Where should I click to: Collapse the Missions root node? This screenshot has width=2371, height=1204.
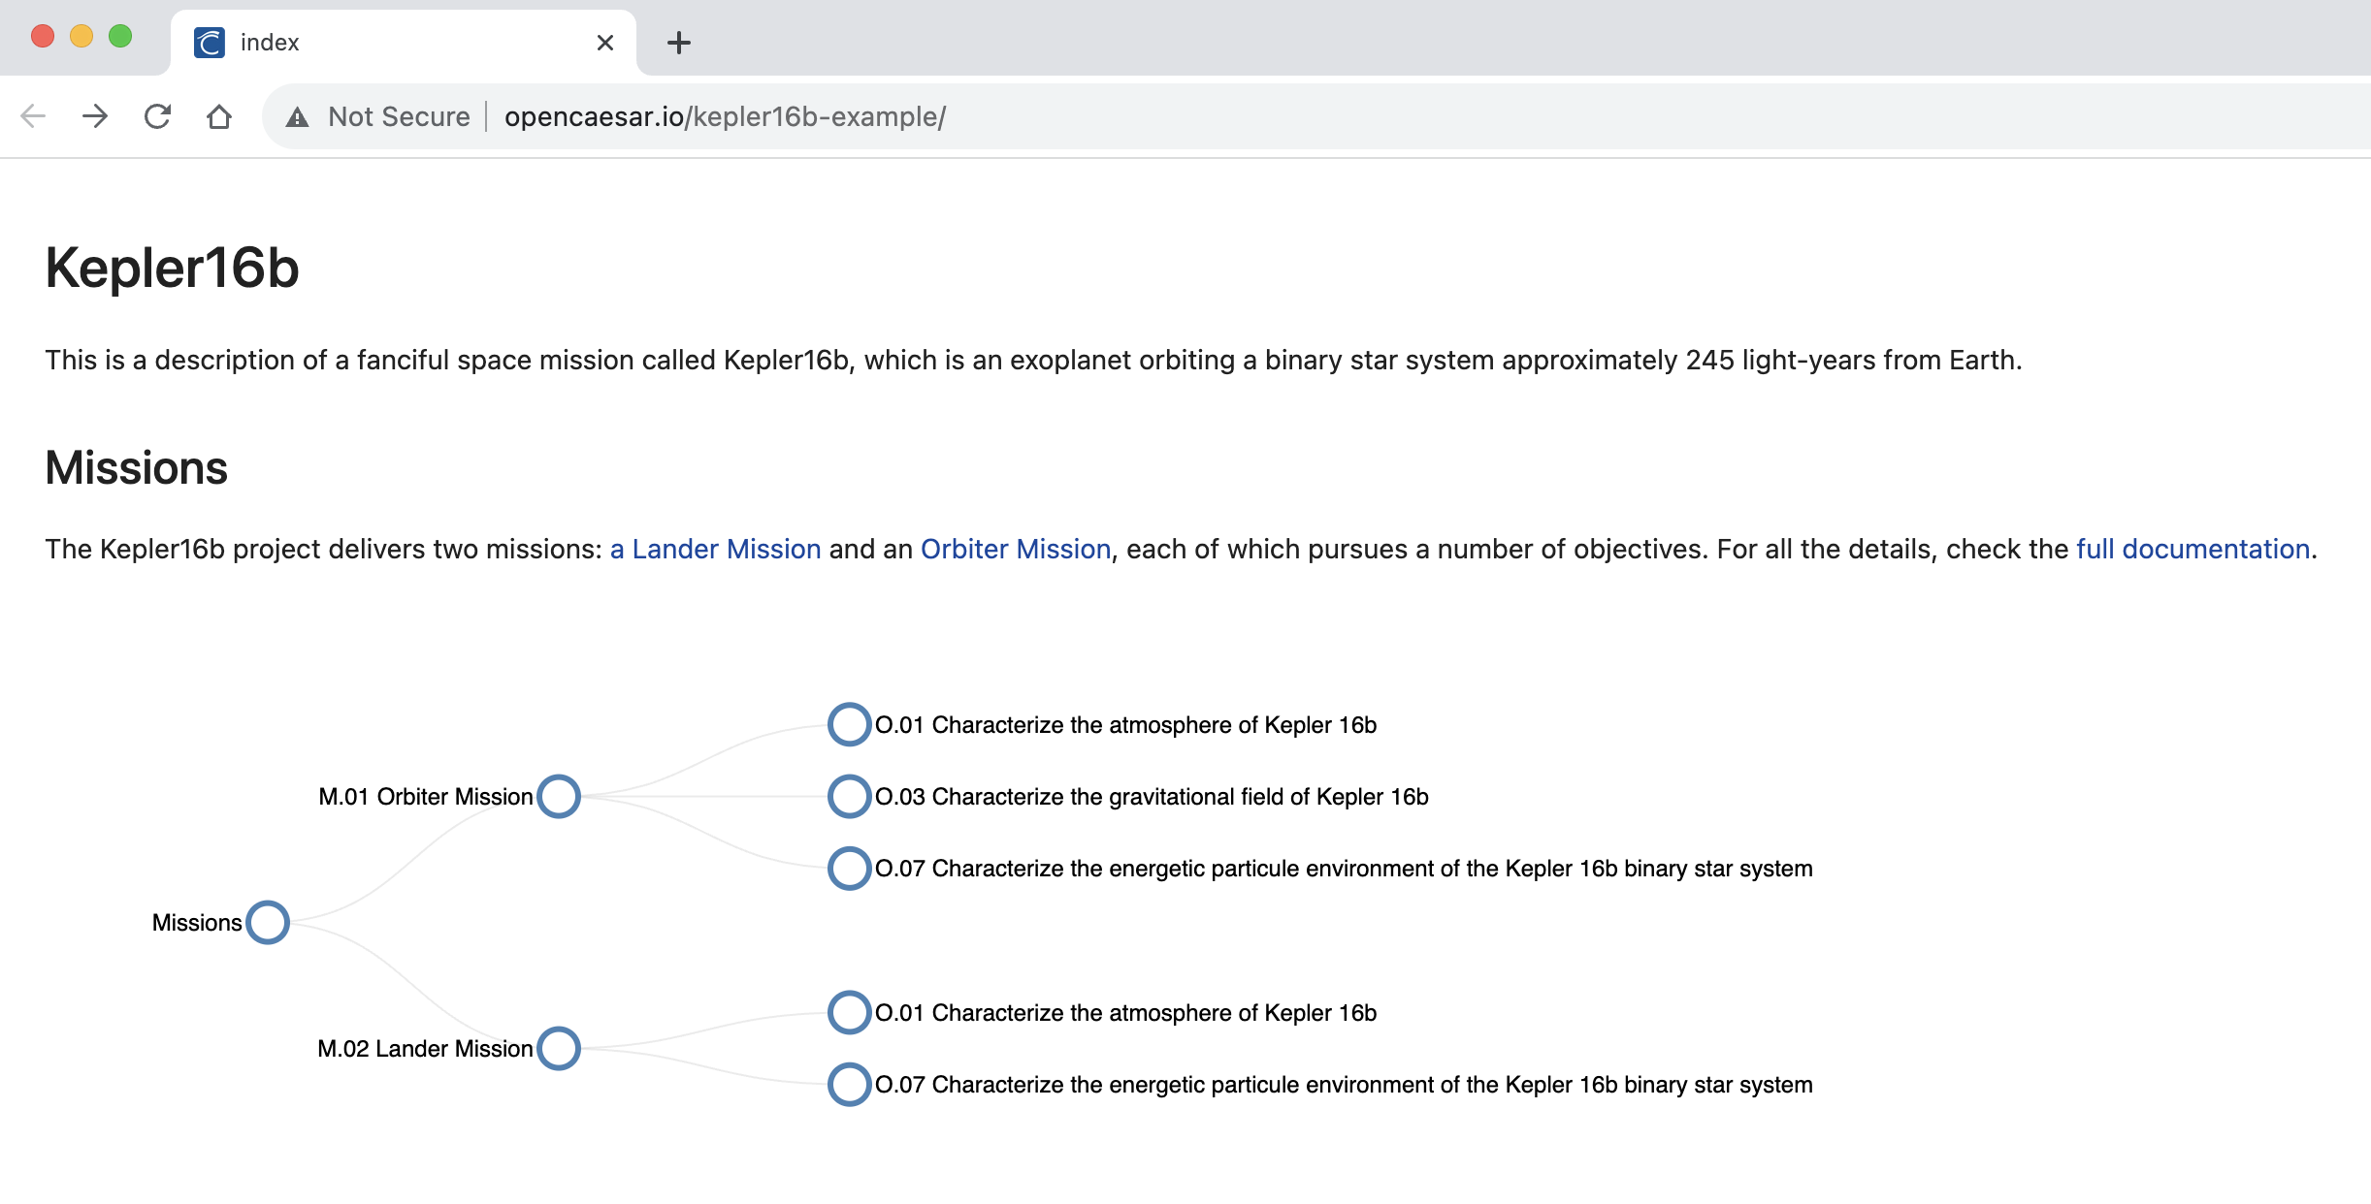click(x=268, y=922)
